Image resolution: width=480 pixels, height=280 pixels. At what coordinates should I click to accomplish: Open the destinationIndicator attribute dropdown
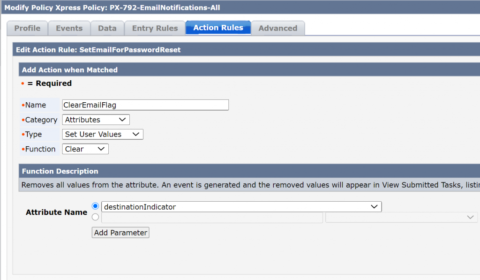(241, 207)
